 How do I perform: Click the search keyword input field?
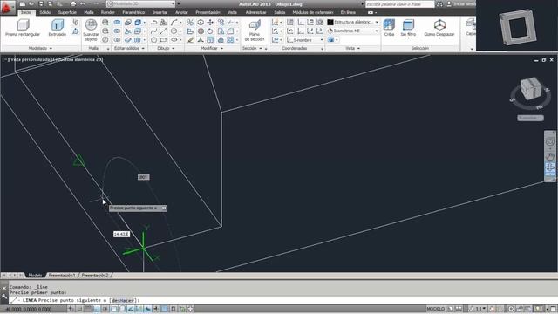[399, 3]
